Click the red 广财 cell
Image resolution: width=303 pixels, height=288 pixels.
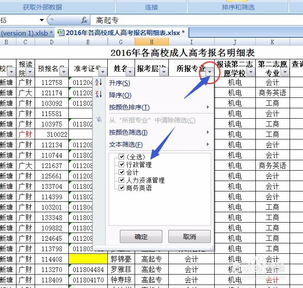(x=25, y=134)
